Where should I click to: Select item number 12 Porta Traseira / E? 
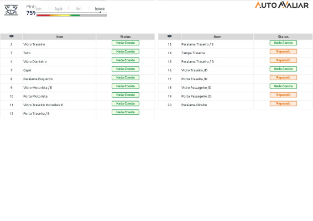coord(77,113)
